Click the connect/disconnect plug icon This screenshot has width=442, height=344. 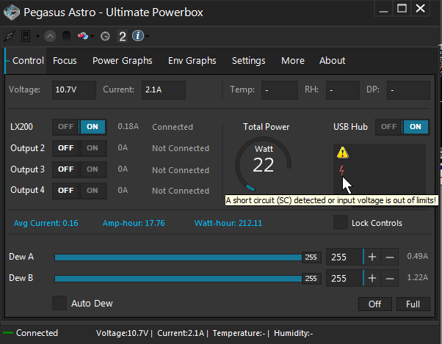(10, 36)
